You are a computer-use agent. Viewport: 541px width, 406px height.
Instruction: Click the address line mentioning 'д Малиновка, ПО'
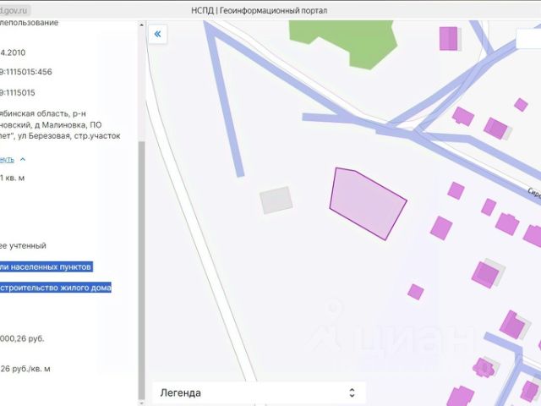tap(51, 124)
